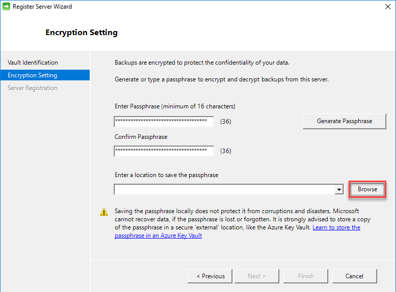Click the Encryption Setting page heading

point(82,33)
